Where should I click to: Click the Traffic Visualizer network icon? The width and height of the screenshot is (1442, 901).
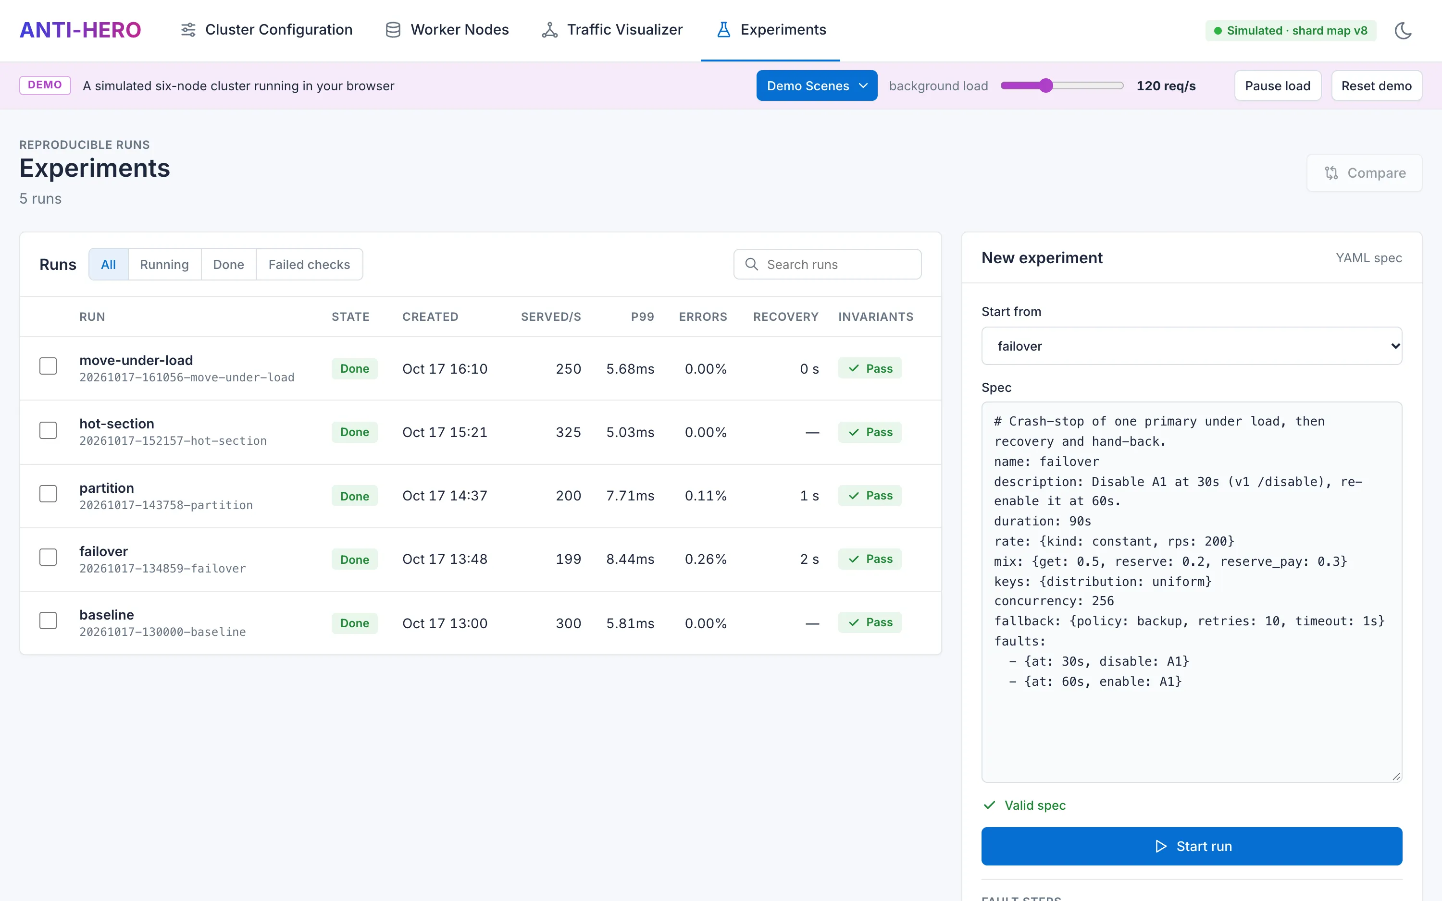pos(549,30)
